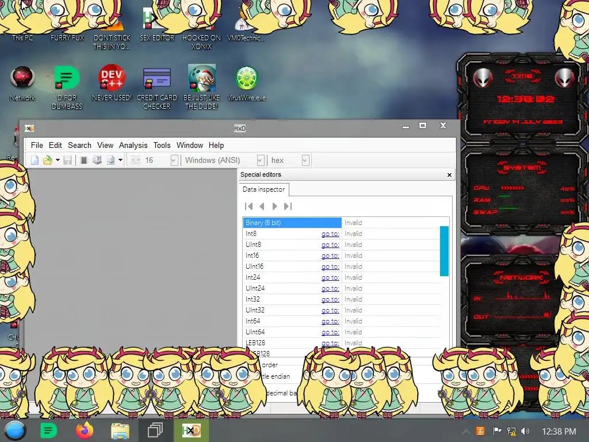Open the Window menu
The width and height of the screenshot is (589, 442).
pos(190,145)
